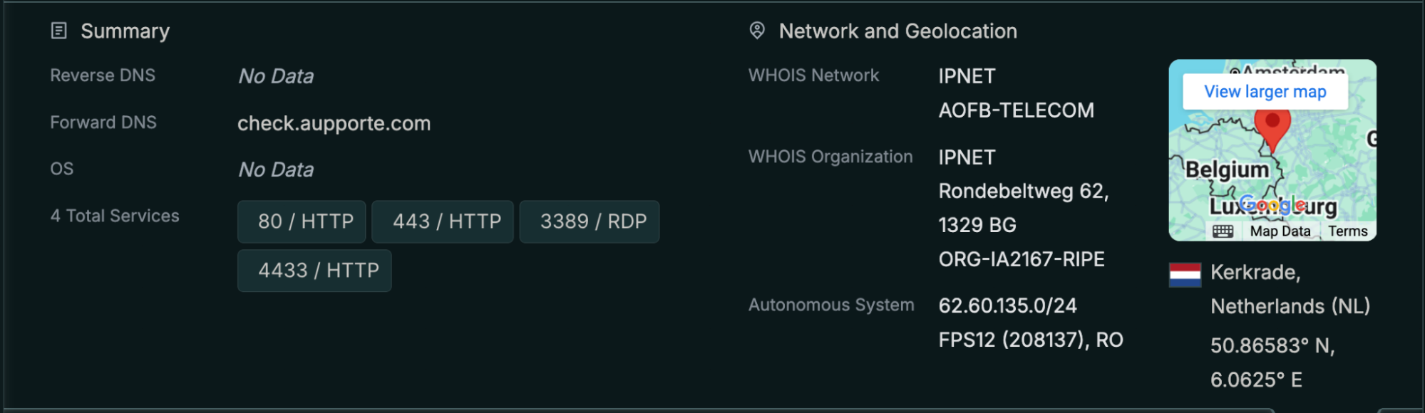Click the Network and Geolocation pin icon
1425x413 pixels.
(x=757, y=31)
